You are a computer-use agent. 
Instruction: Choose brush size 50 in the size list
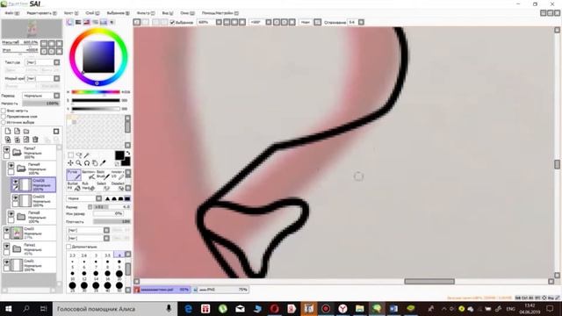(x=119, y=287)
